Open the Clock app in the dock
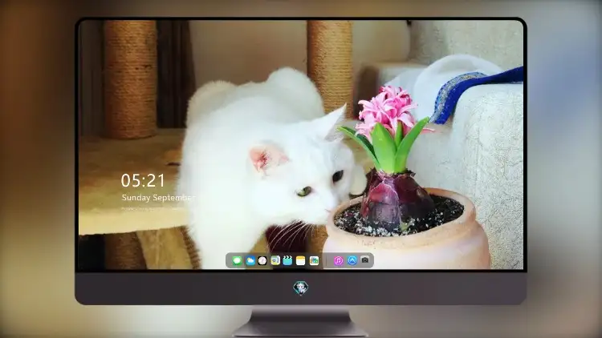602x338 pixels. (262, 260)
